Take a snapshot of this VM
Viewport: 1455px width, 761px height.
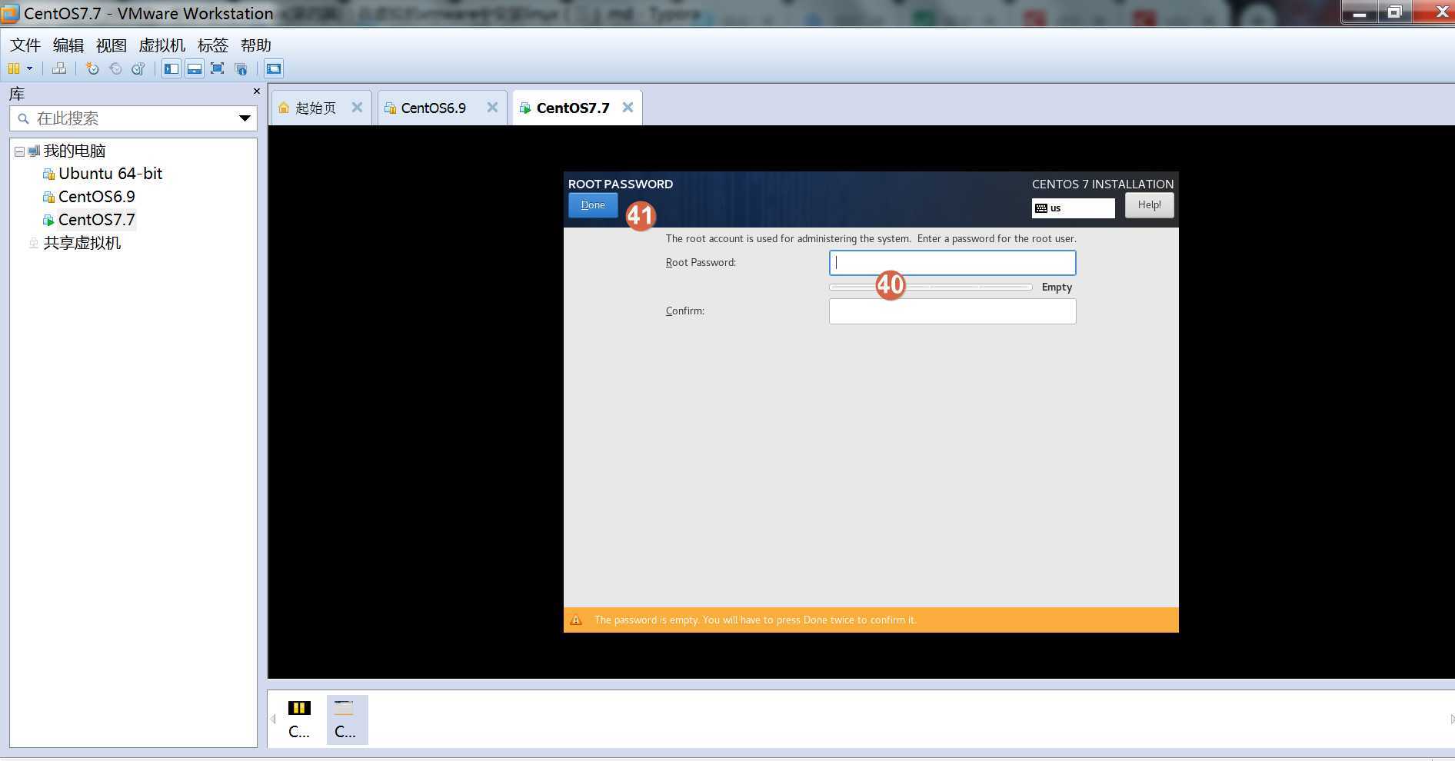coord(92,68)
